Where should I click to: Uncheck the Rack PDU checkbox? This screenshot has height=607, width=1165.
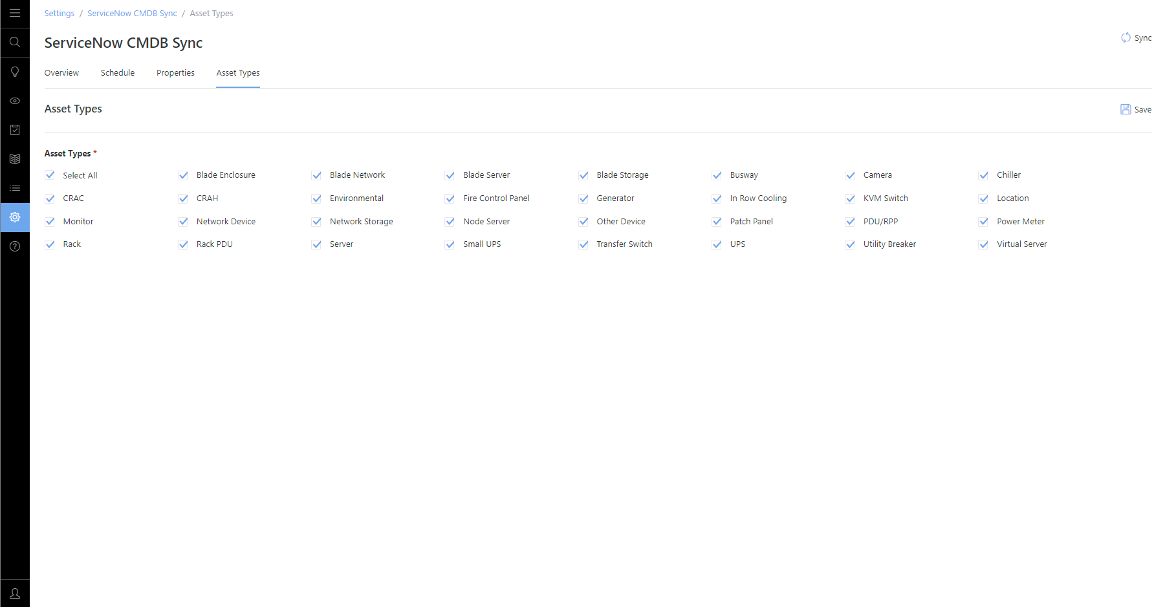[x=183, y=244]
